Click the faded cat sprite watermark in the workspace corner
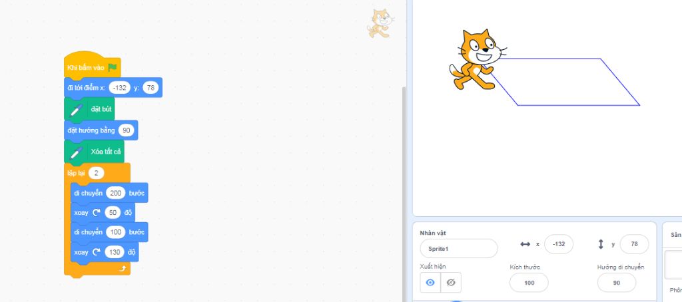The image size is (682, 302). (x=380, y=23)
